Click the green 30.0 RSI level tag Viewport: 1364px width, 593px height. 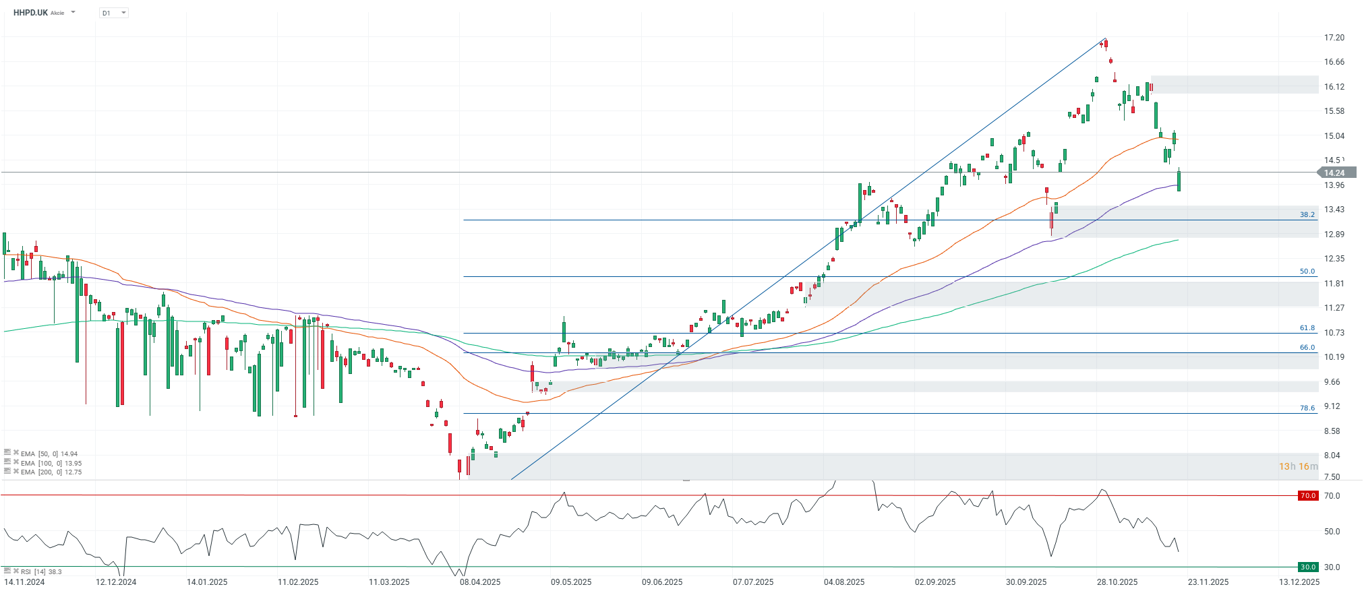tap(1307, 567)
